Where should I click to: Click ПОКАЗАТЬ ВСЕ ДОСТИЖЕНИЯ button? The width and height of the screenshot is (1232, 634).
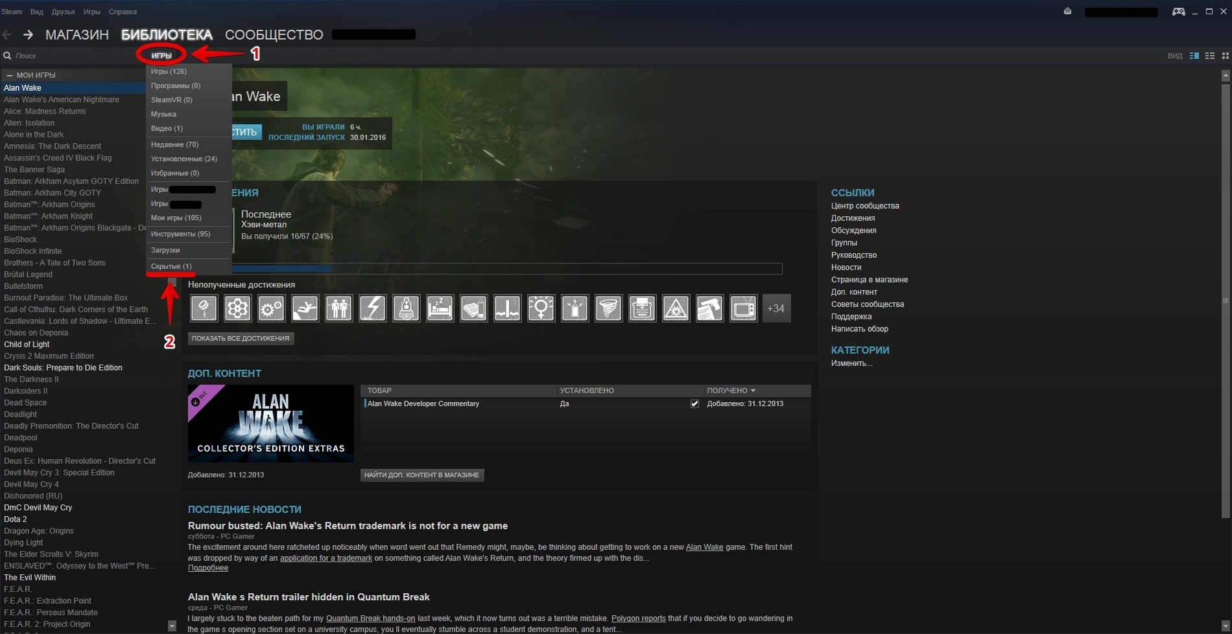tap(241, 338)
